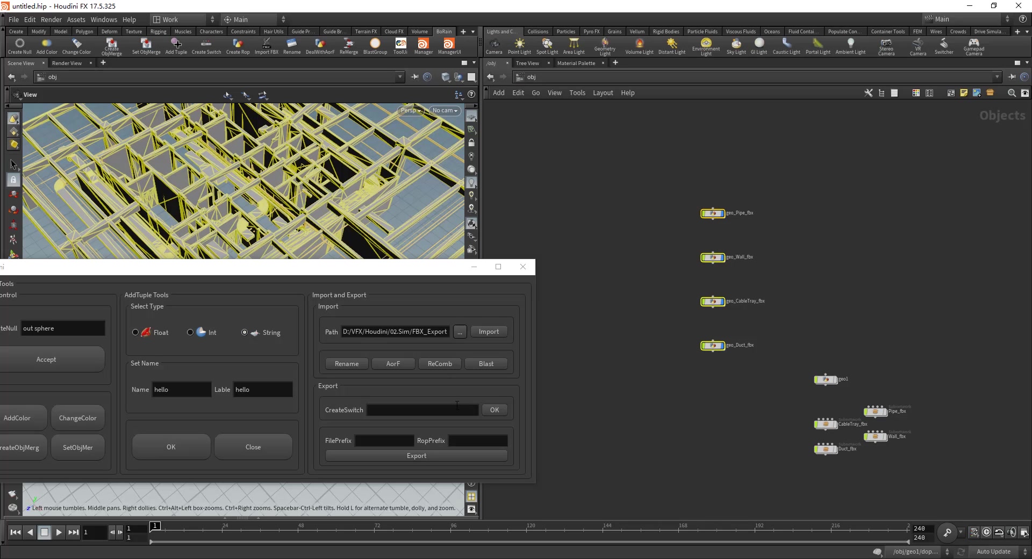
Task: Click the Environment Light shelf tool
Action: 706,46
